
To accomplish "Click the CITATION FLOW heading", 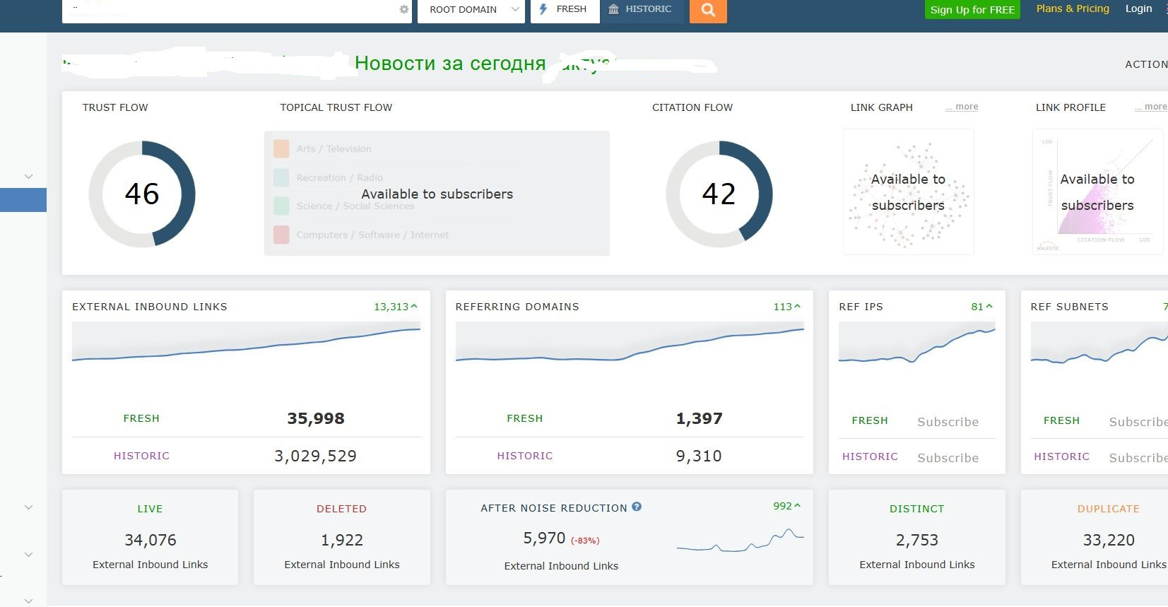I will (692, 107).
